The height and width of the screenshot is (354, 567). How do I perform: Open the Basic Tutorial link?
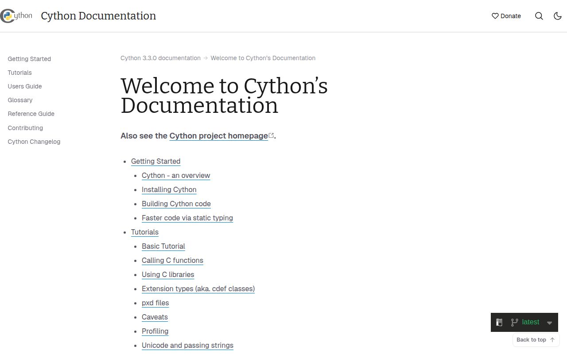[163, 246]
